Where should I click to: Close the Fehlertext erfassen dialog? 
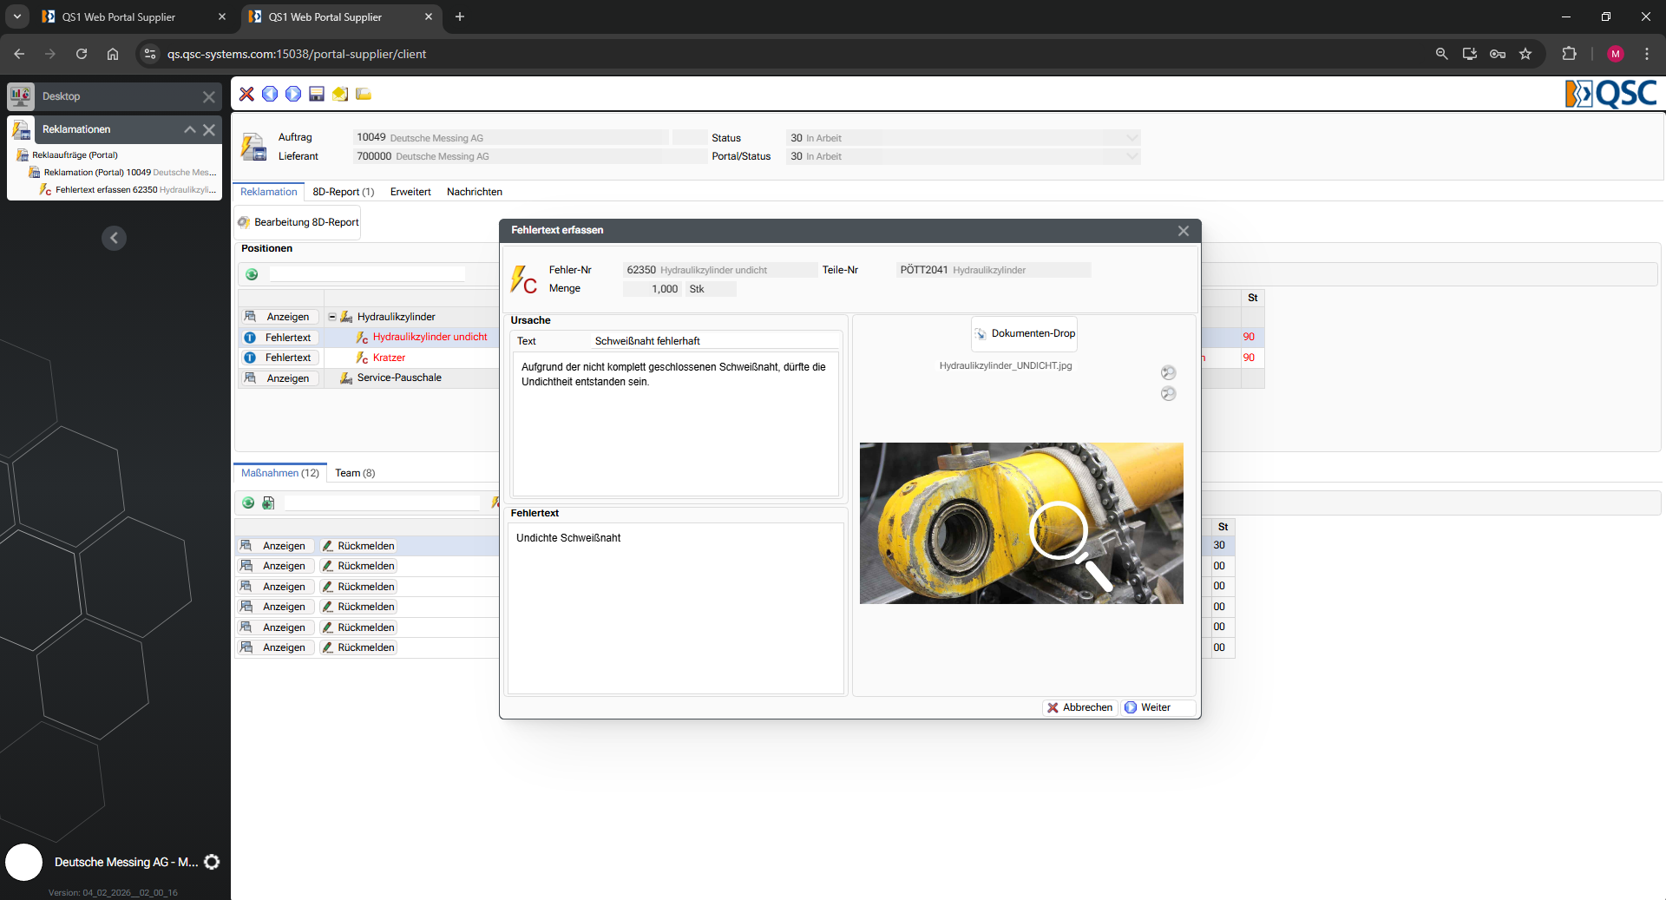(1184, 231)
